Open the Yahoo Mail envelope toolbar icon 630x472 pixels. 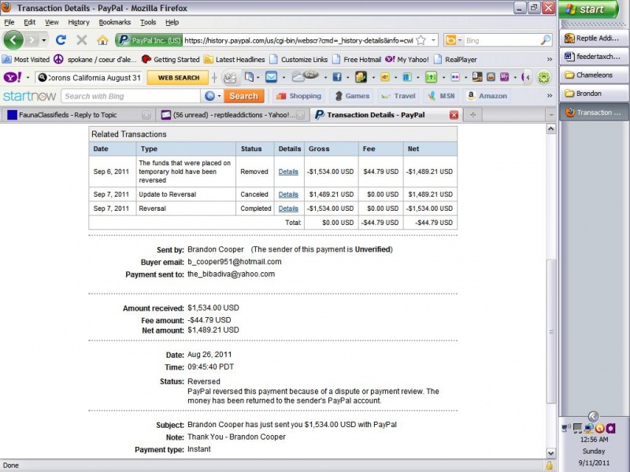coord(271,76)
